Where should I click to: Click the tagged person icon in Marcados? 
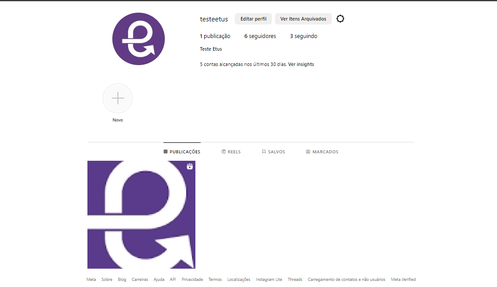pos(308,152)
